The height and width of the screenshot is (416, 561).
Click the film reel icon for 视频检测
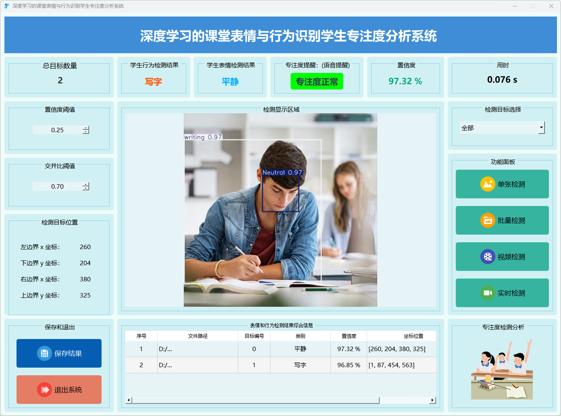[488, 257]
